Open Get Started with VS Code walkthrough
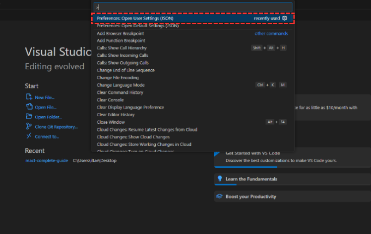The width and height of the screenshot is (371, 234). pos(293,157)
